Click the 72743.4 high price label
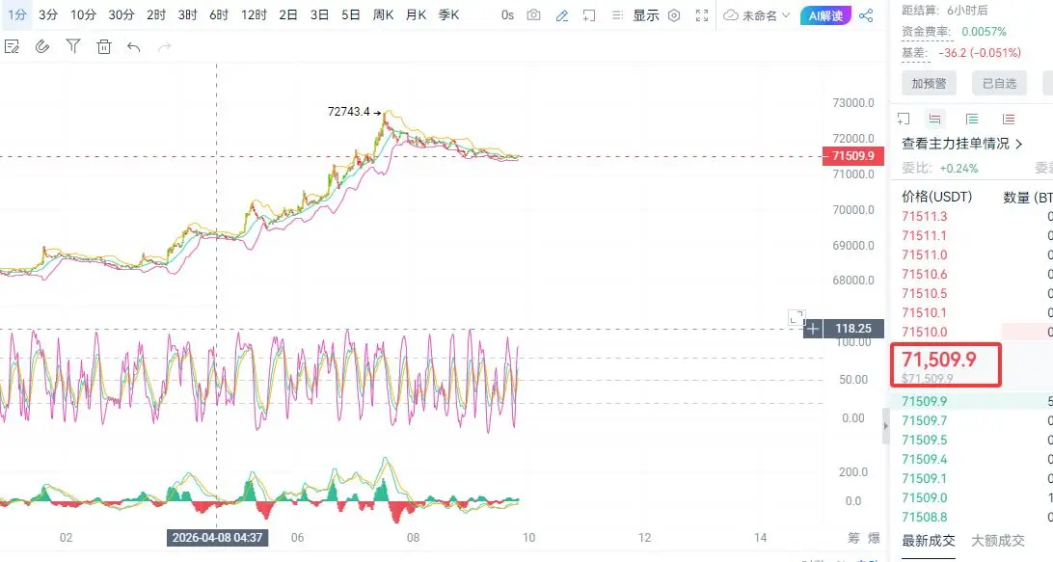Viewport: 1053px width, 562px height. point(348,112)
